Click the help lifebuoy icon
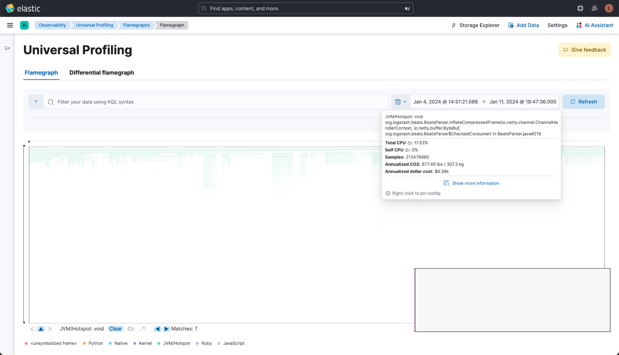 580,8
